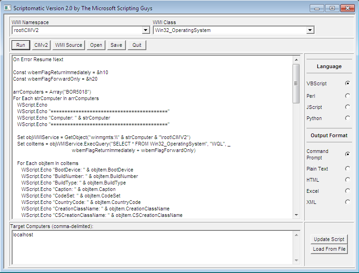Click the root\CIMV2 namespace combo box

[x=81, y=30]
